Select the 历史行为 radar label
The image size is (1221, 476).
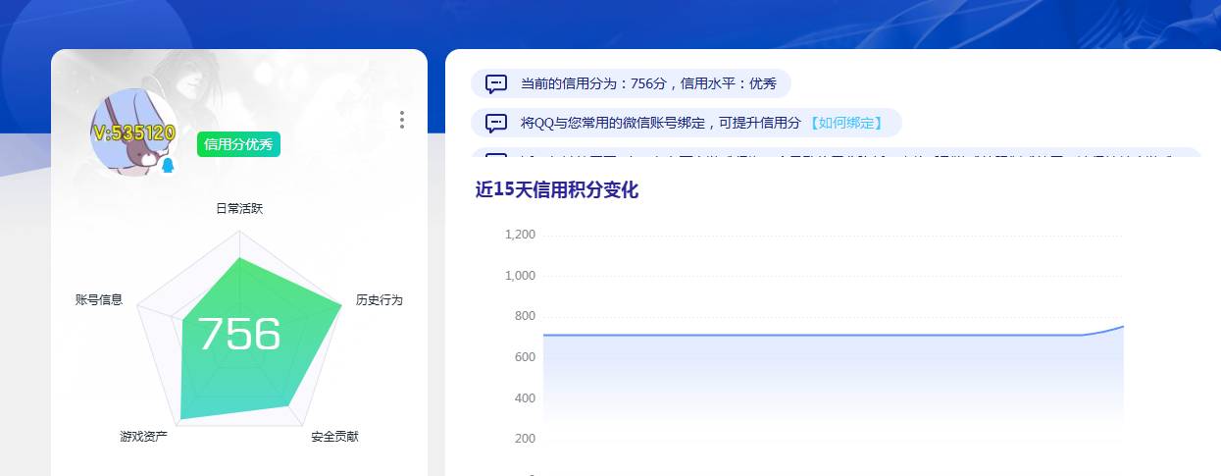(x=379, y=299)
